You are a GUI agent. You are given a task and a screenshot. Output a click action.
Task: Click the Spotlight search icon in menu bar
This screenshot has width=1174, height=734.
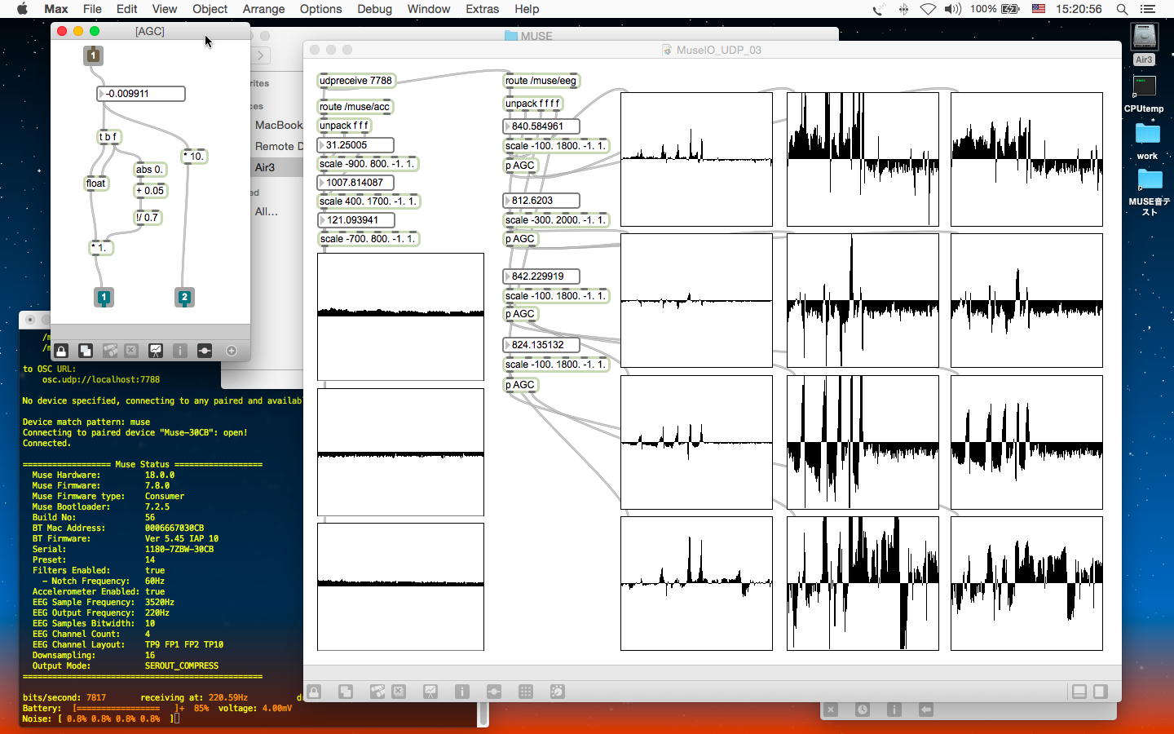tap(1122, 9)
